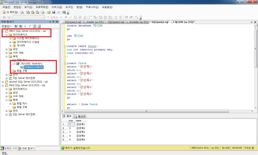The image size is (258, 155).
Task: Switch to the 메시지 (Messages) tab
Action: [80, 116]
